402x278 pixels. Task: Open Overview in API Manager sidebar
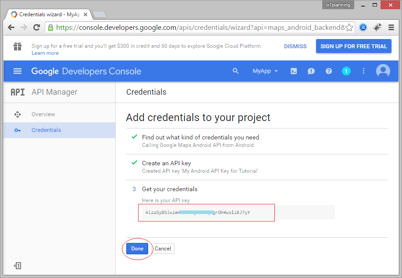coord(60,114)
